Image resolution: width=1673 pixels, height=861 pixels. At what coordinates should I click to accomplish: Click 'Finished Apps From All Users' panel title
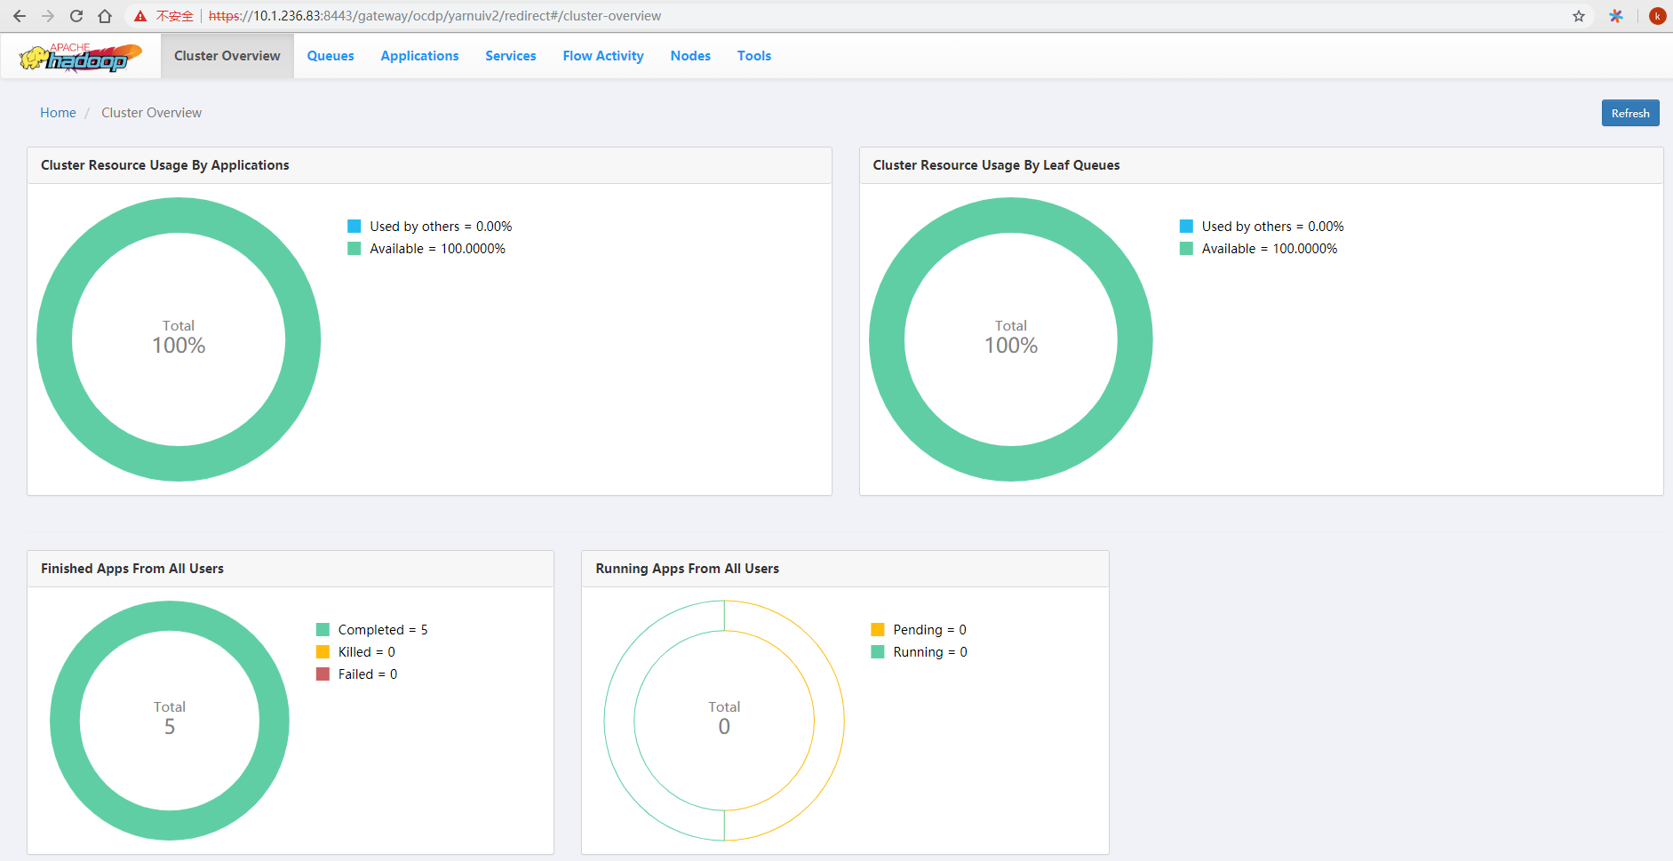[x=132, y=569]
